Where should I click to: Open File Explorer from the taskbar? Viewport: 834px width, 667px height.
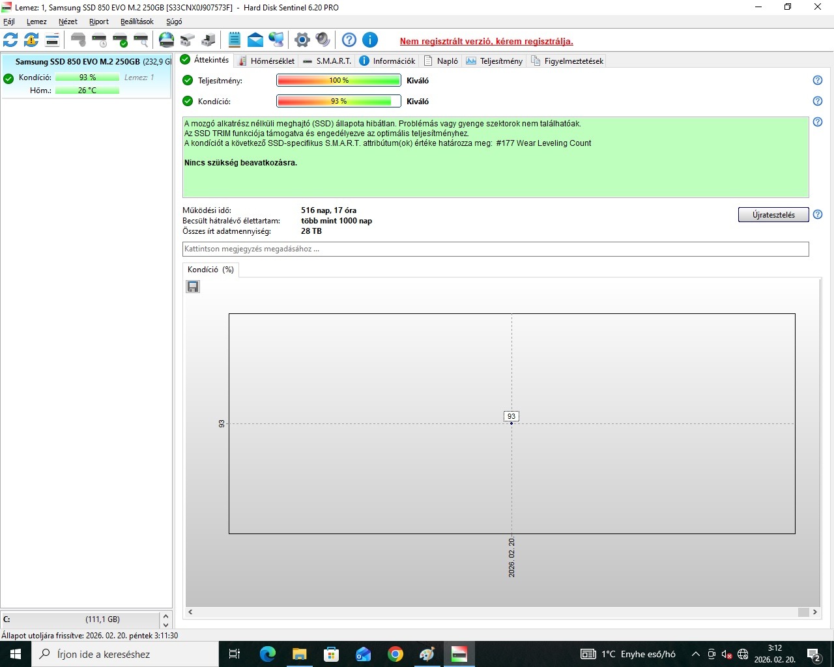coord(299,654)
